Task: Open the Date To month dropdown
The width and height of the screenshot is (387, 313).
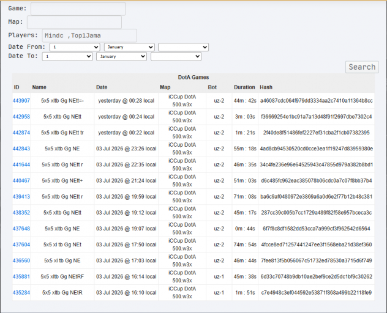Action: tap(121, 56)
